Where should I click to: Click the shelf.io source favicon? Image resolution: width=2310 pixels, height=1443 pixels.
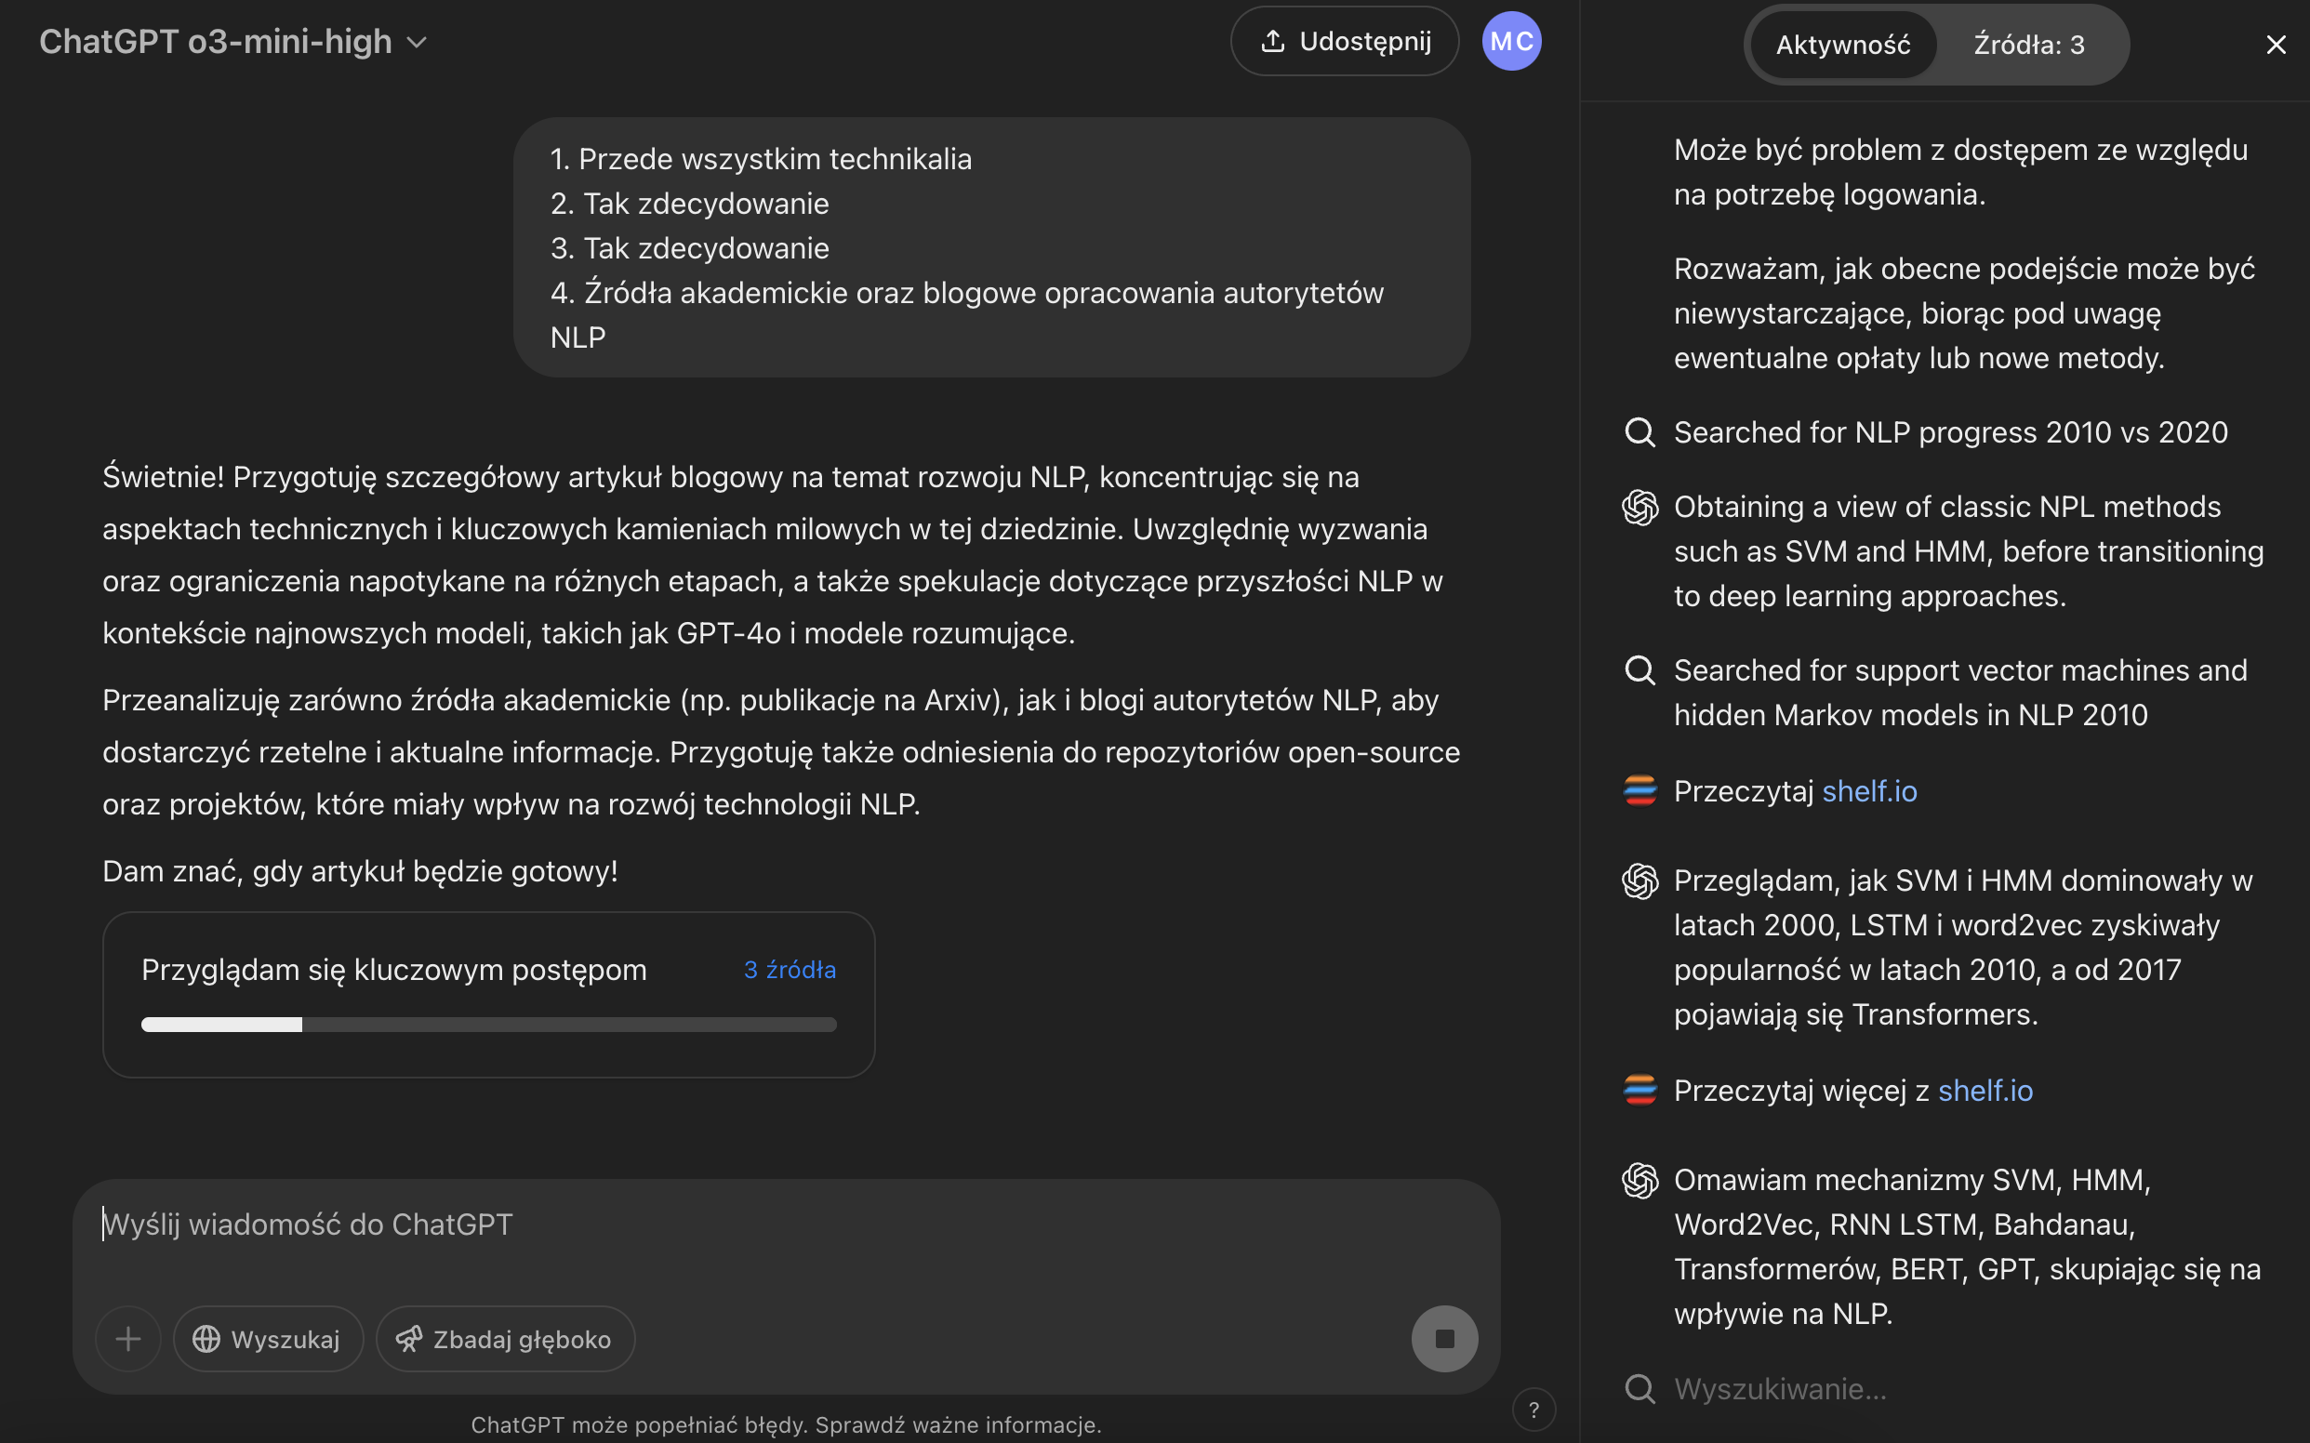(1640, 790)
